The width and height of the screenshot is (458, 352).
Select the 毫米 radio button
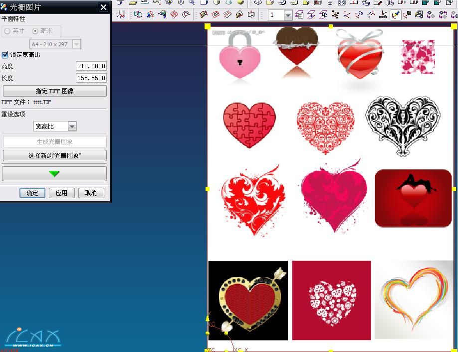[35, 31]
